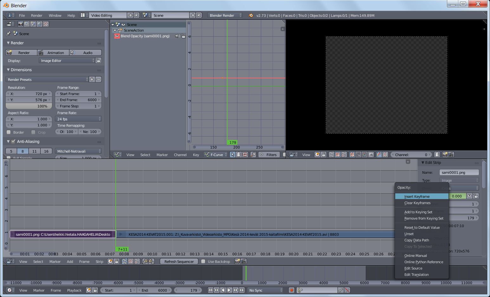The image size is (490, 297).
Task: Click the insert keyframe key icon in timeline
Action: [x=341, y=290]
